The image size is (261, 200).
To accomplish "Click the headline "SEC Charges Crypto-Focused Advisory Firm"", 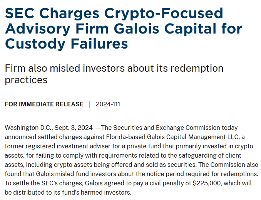I will 114,14.
